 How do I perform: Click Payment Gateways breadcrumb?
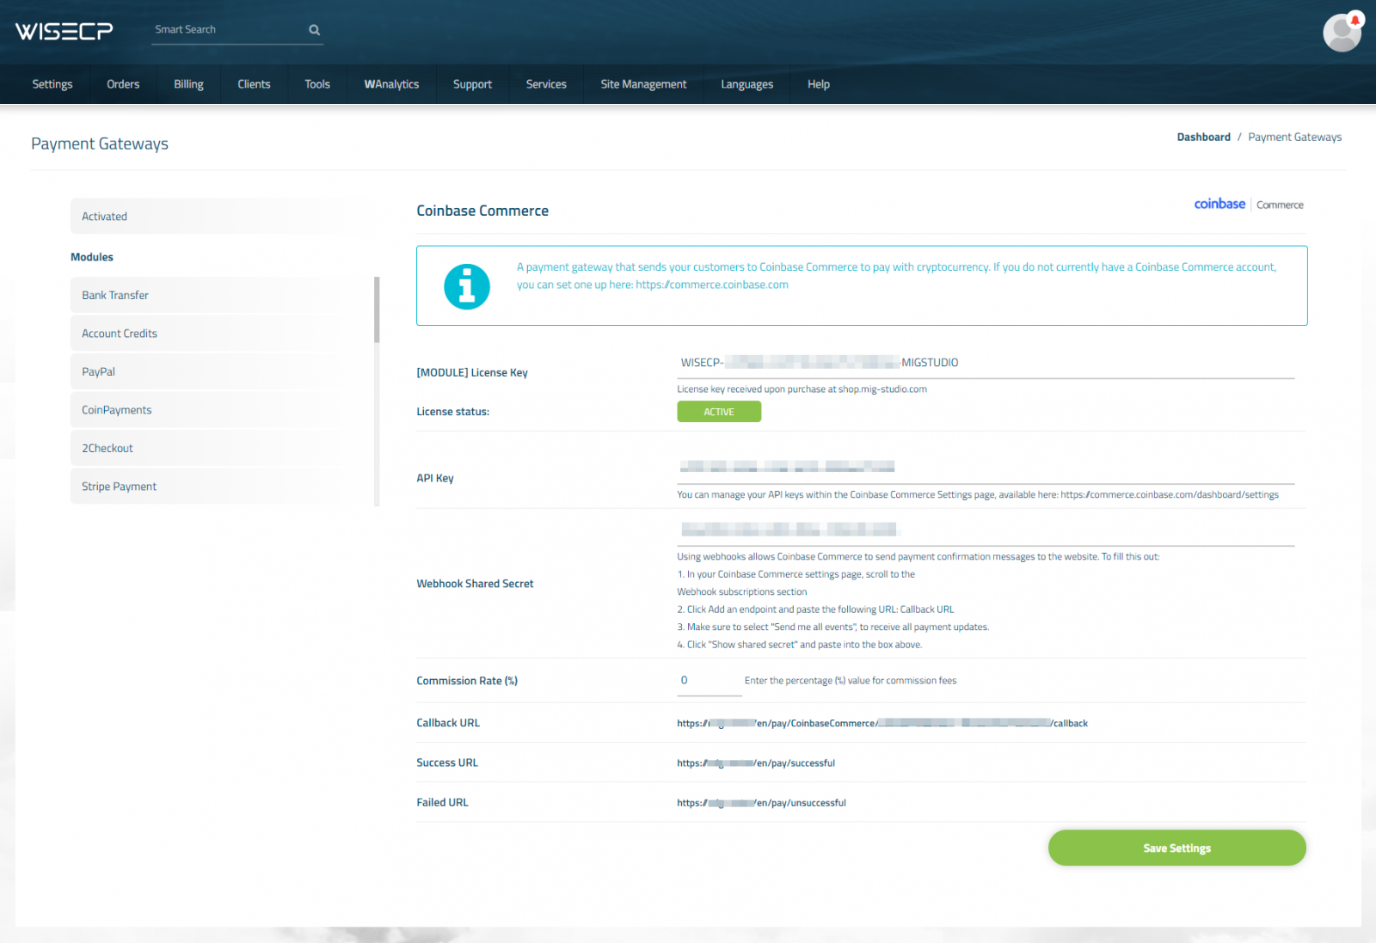tap(1294, 137)
